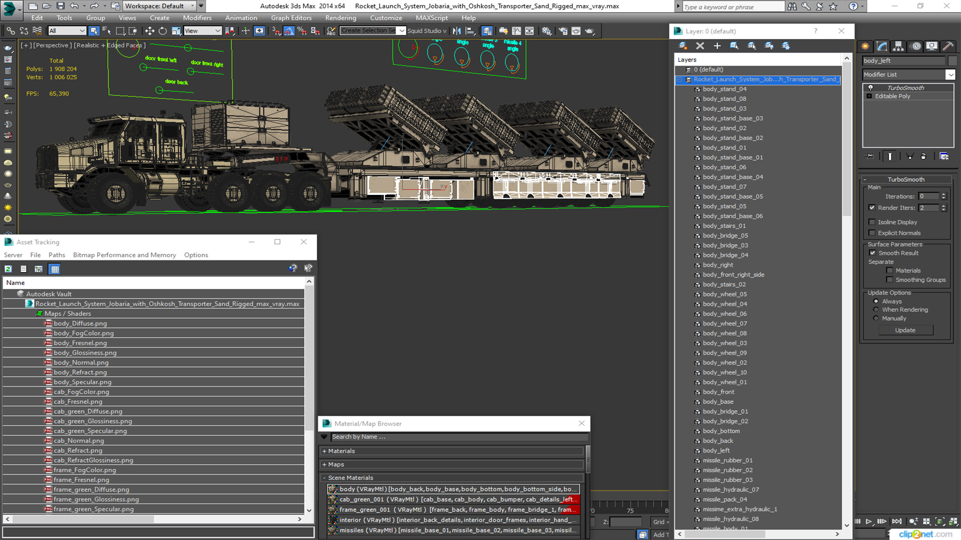The width and height of the screenshot is (961, 540).
Task: Open the MAXScript menu
Action: point(431,18)
